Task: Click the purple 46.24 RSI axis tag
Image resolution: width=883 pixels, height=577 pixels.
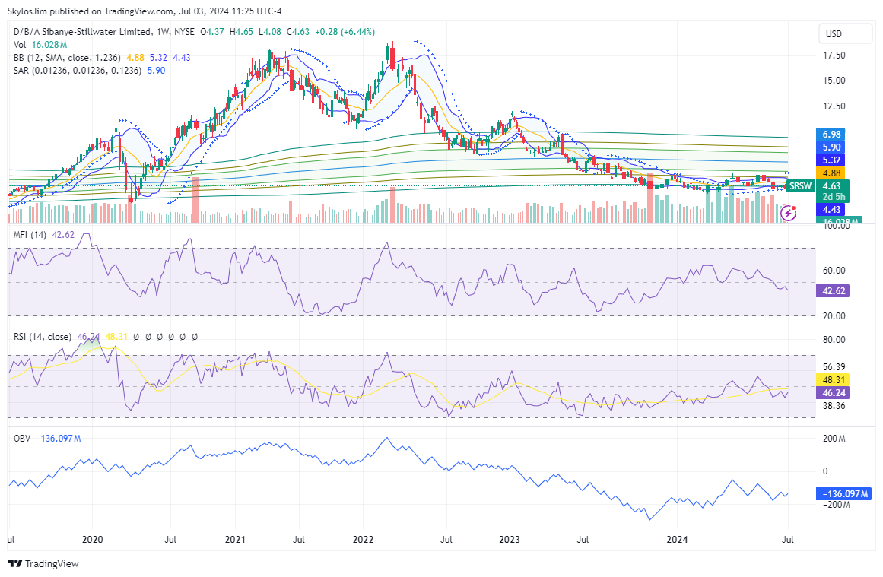Action: pyautogui.click(x=832, y=393)
